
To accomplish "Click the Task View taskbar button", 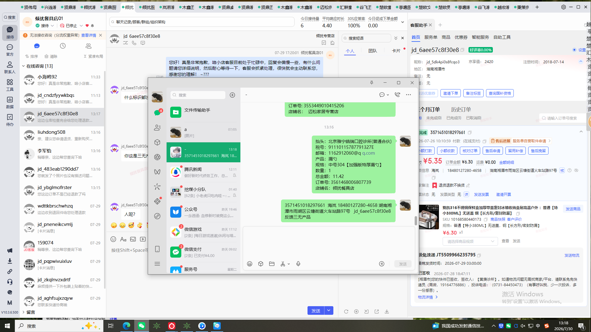I will (x=111, y=326).
